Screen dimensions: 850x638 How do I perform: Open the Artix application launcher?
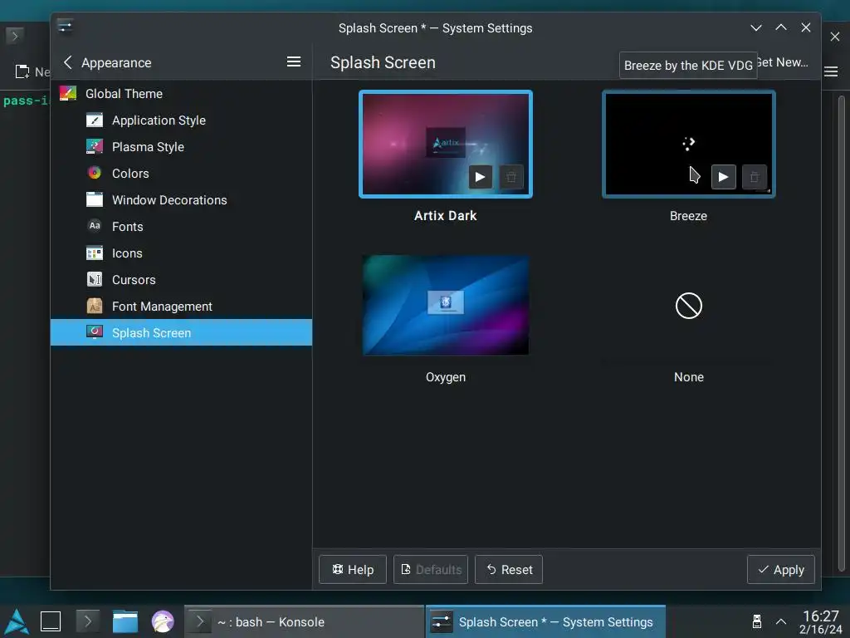[17, 621]
